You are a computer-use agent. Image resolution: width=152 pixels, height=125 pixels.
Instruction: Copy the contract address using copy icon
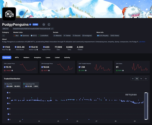coord(52,29)
